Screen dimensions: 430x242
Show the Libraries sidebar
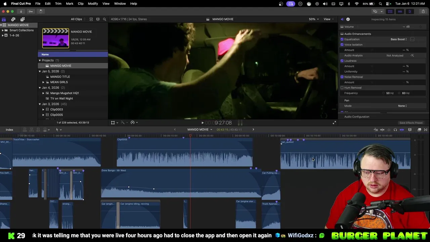[x=4, y=19]
